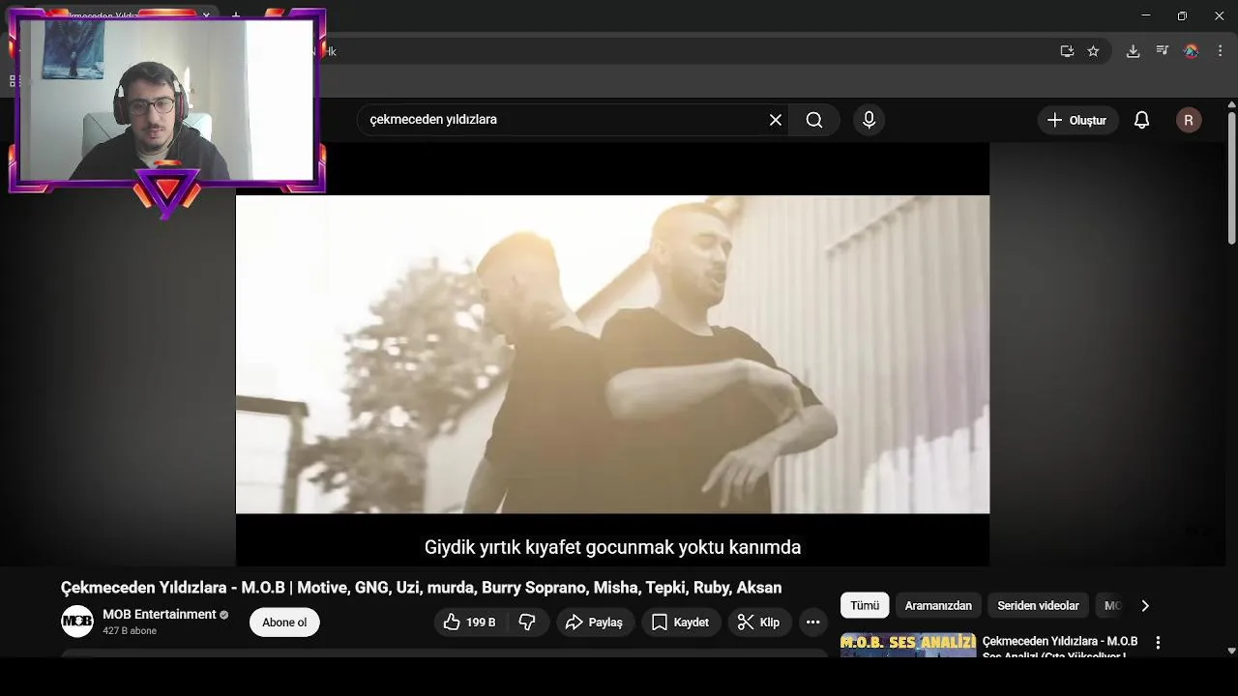The image size is (1238, 696).
Task: Click the install or cast page icon in the address bar
Action: click(x=1067, y=51)
